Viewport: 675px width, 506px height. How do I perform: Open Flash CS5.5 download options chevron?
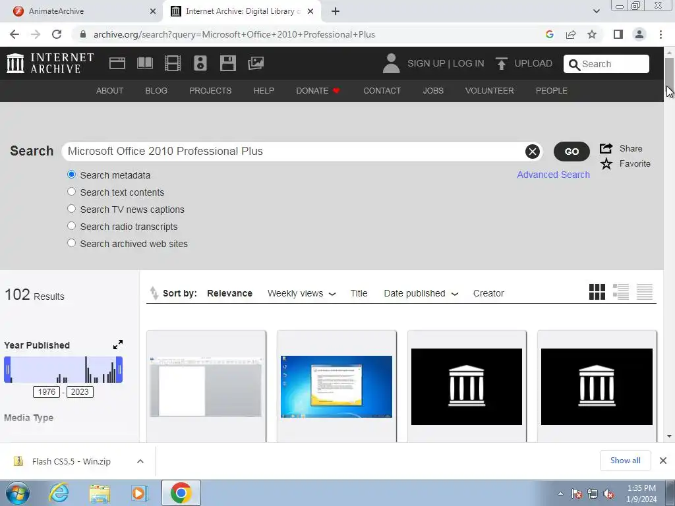(x=140, y=461)
